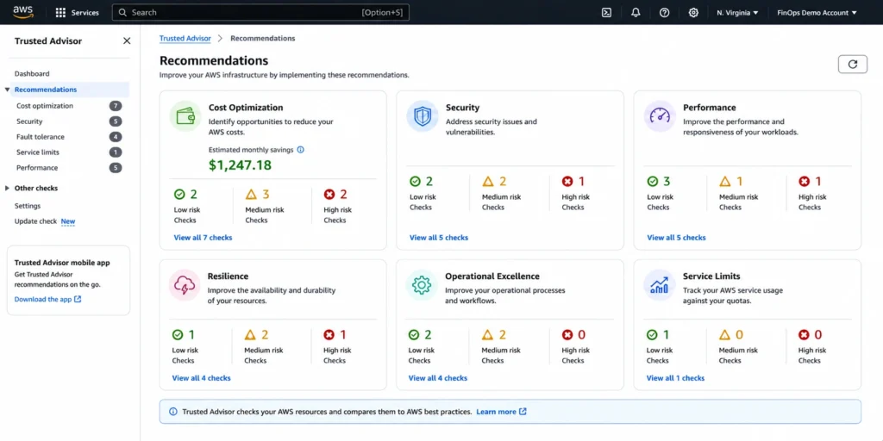883x441 pixels.
Task: Click the Service limits count badge 1
Action: coord(116,152)
